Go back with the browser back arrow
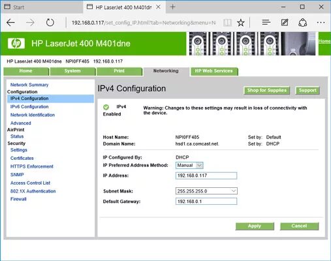The width and height of the screenshot is (331, 261). pyautogui.click(x=10, y=22)
